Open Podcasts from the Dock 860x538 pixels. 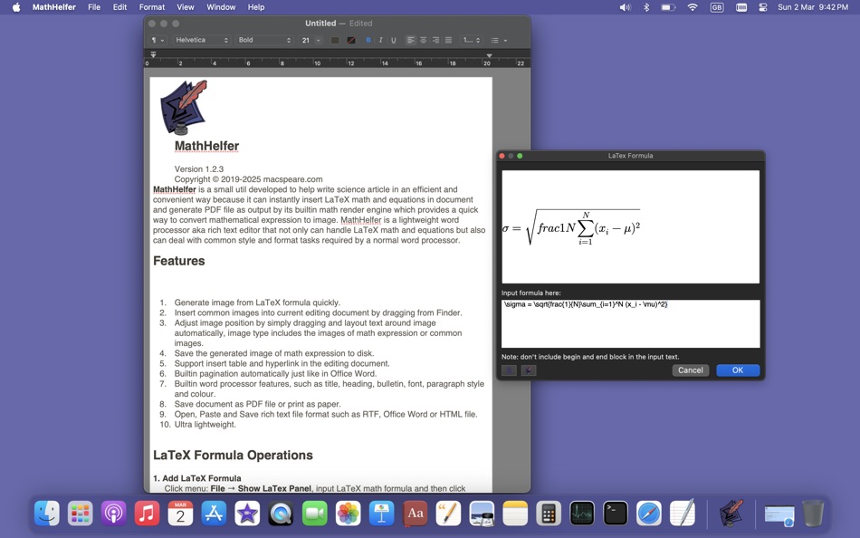(113, 514)
